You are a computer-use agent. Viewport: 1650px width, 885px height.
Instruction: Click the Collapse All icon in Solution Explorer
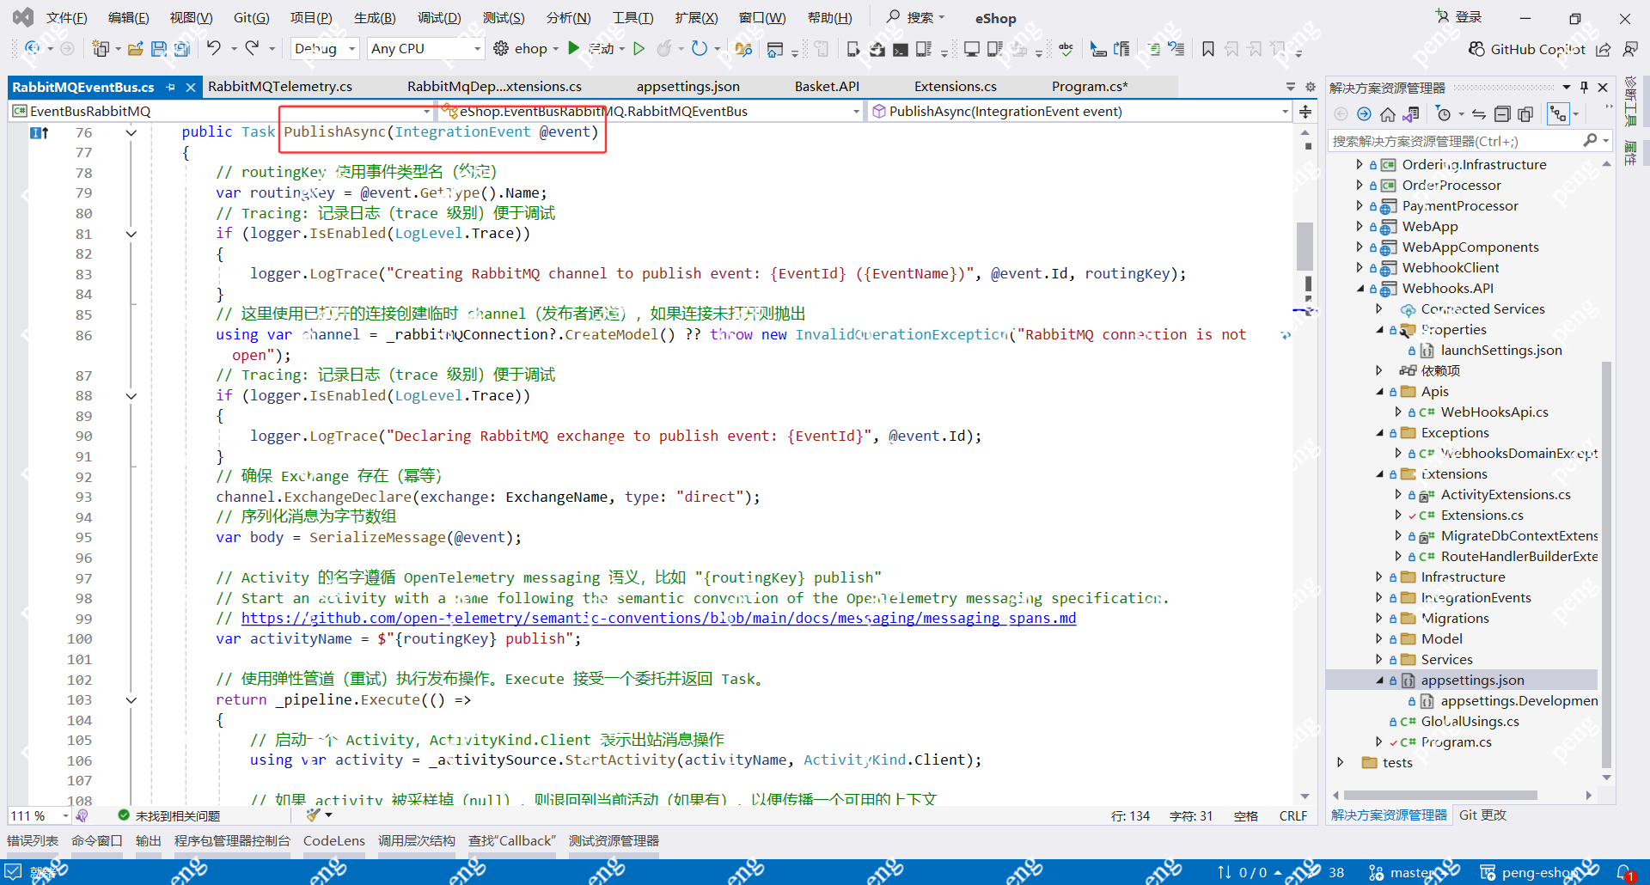(1502, 113)
